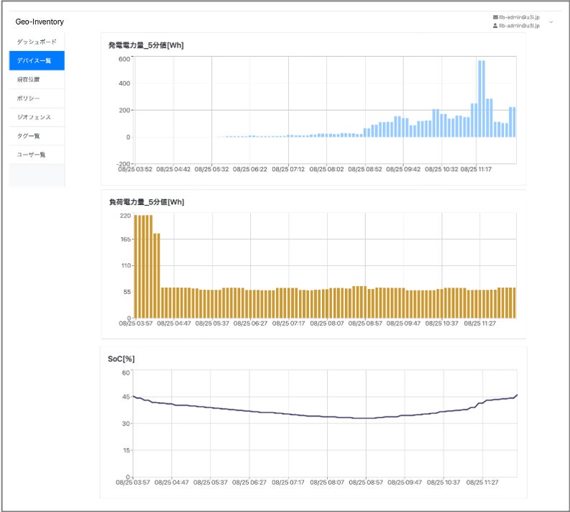The width and height of the screenshot is (570, 512).
Task: Click the user profile person icon
Action: click(495, 25)
